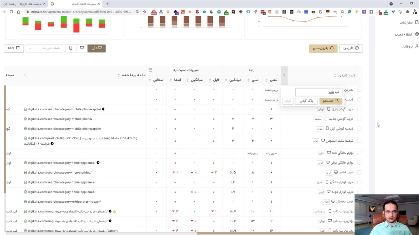Viewport: 419px width, 235px height.
Task: Click the به‌روزرسانی update button
Action: (x=323, y=48)
